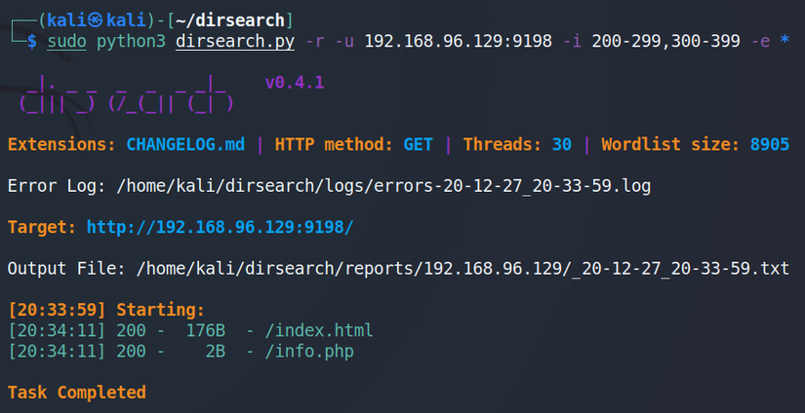
Task: Click the v0.4.1 version text
Action: [x=295, y=83]
